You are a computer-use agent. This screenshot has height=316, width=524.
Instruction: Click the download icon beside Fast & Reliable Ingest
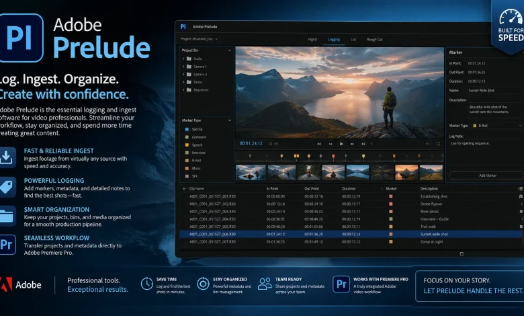click(6, 157)
